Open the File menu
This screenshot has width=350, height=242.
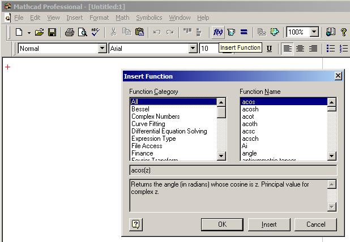click(19, 18)
